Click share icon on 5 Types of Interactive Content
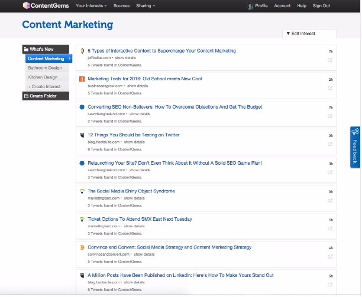Image resolution: width=362 pixels, height=297 pixels. coord(330,60)
